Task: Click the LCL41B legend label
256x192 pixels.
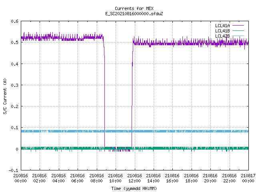Action: pos(222,31)
